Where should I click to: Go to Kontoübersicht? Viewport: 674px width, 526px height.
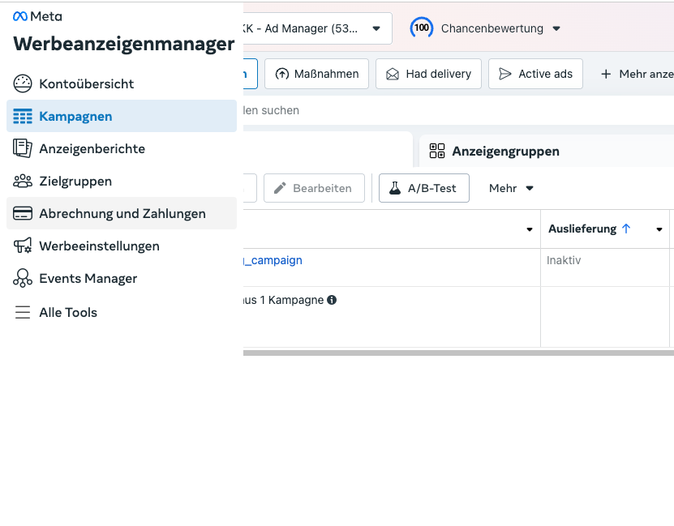click(122, 83)
